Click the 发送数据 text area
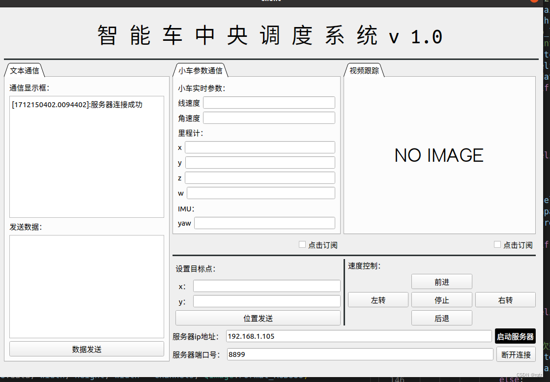550x382 pixels. (x=87, y=286)
